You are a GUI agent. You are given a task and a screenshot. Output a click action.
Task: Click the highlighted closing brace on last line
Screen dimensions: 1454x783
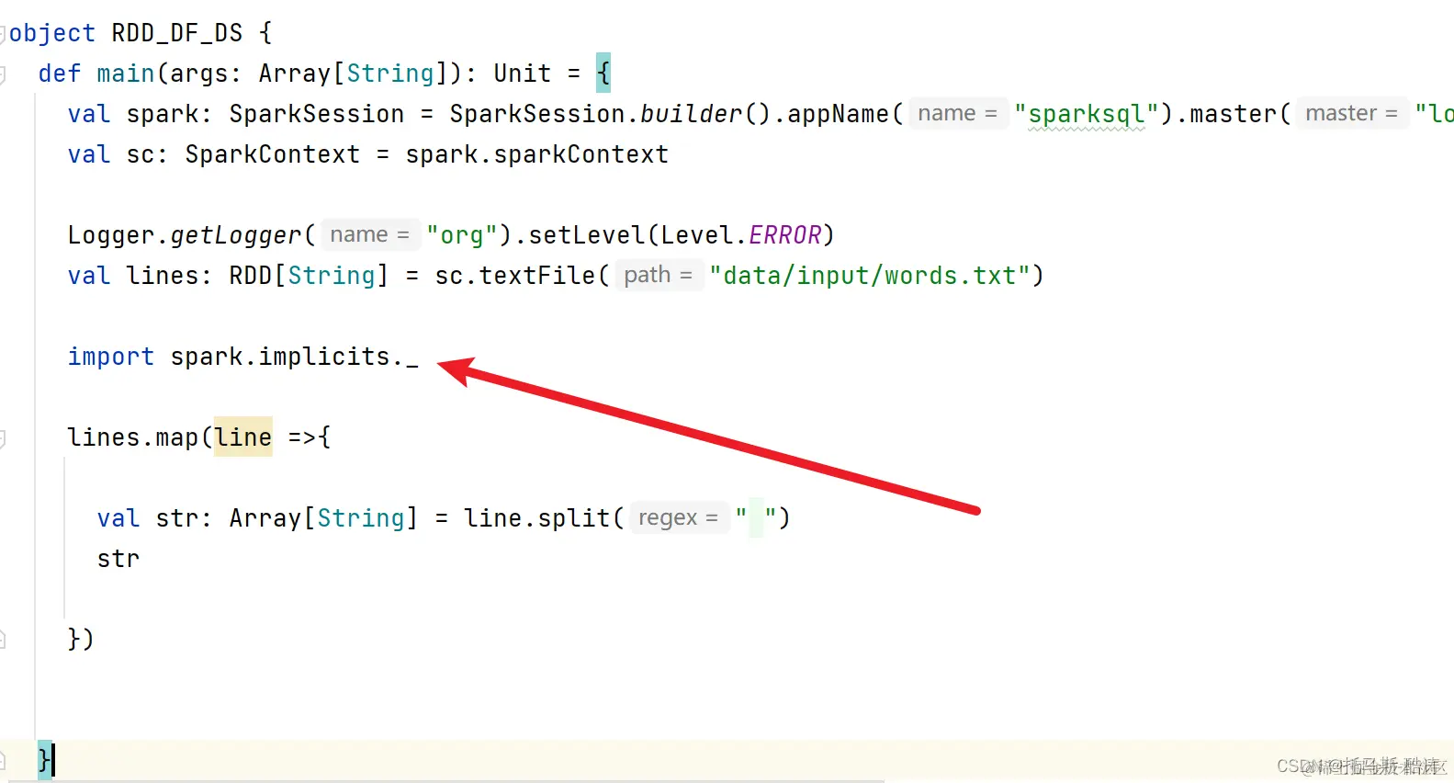(x=45, y=760)
